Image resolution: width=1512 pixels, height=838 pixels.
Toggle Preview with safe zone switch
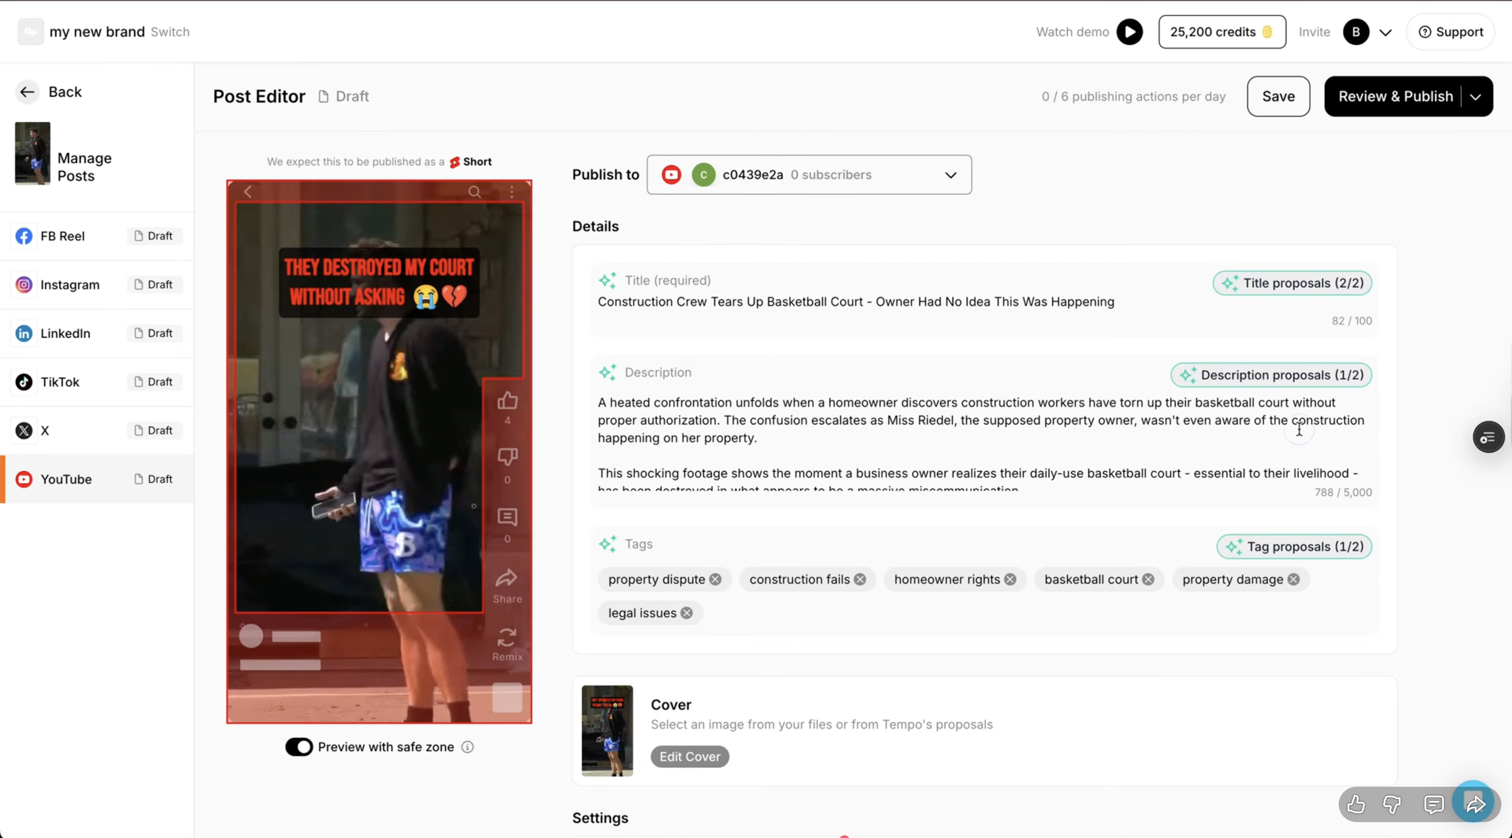click(299, 747)
